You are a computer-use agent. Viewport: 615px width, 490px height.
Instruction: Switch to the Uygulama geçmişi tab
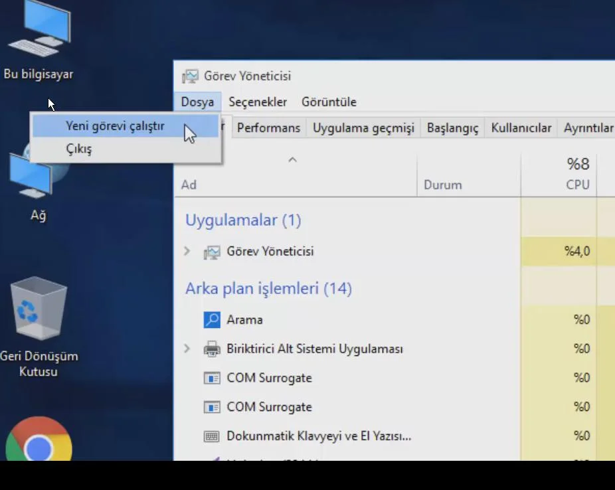click(363, 128)
